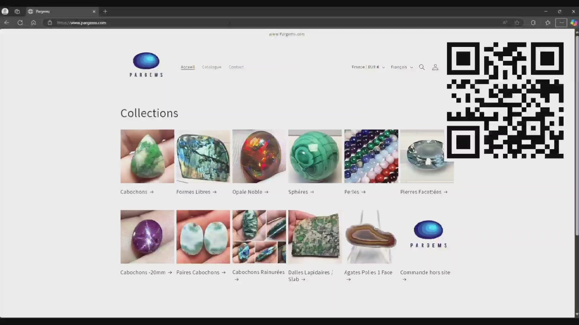
Task: Click the Opale Noble opal thumbnail
Action: click(259, 156)
